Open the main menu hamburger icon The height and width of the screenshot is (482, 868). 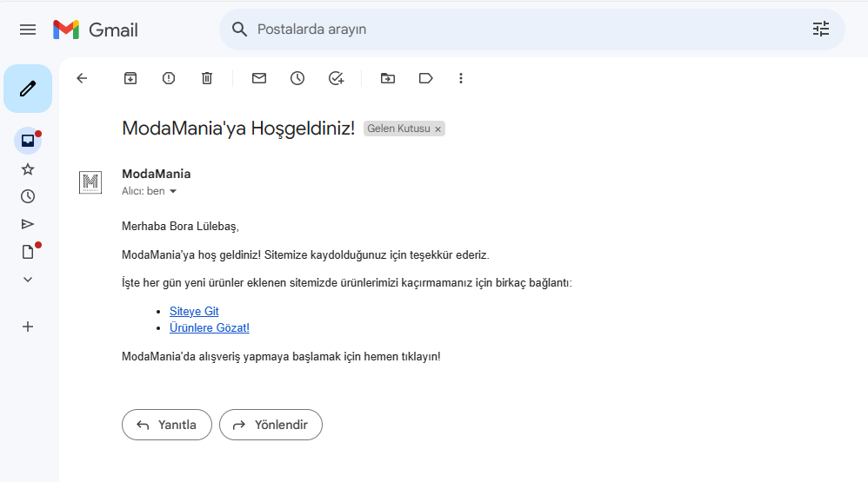(28, 30)
